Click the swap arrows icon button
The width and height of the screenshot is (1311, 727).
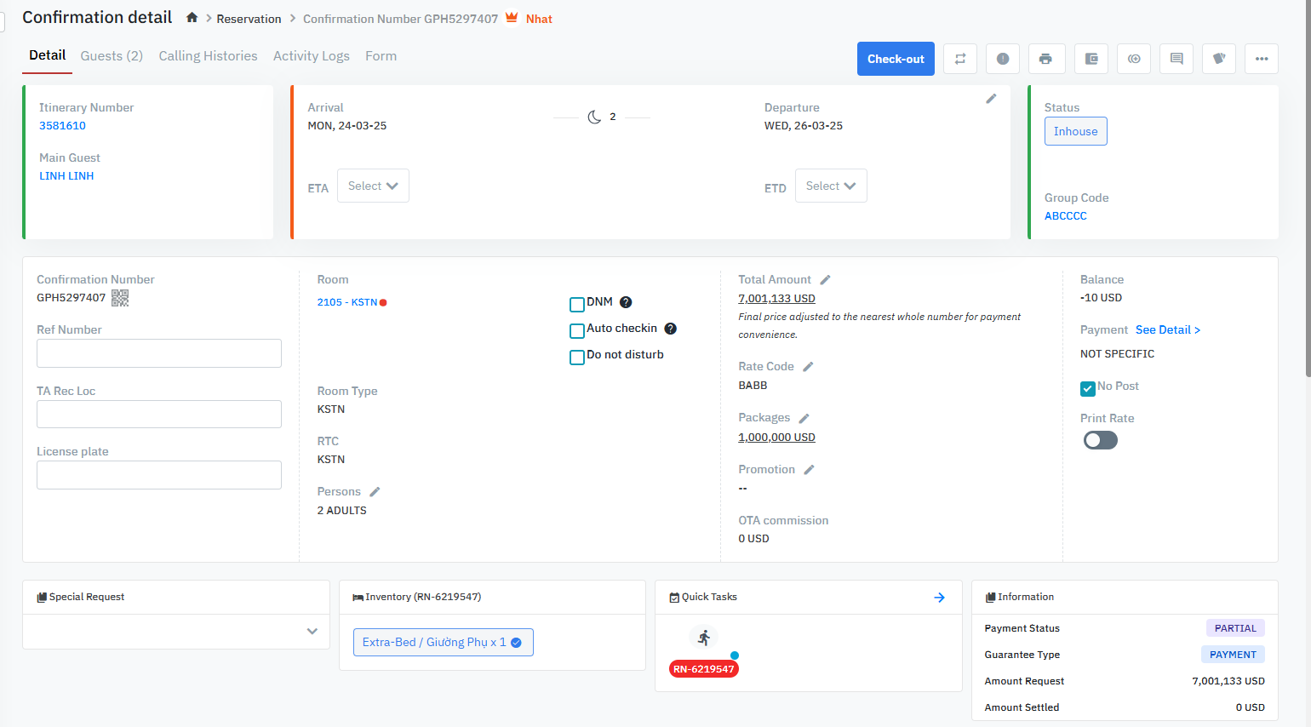coord(960,59)
